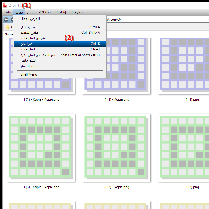The height and width of the screenshot is (209, 209).
Task: Open the إضافات menu
Action: 61,12
